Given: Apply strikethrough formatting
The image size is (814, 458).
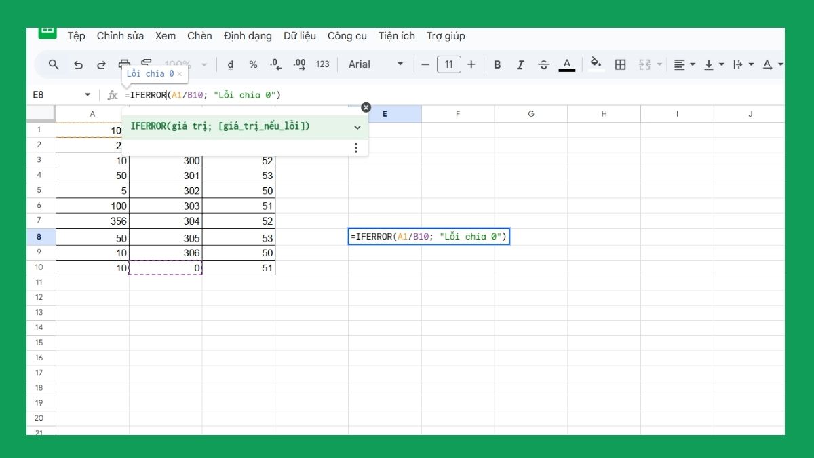Looking at the screenshot, I should click(x=543, y=64).
